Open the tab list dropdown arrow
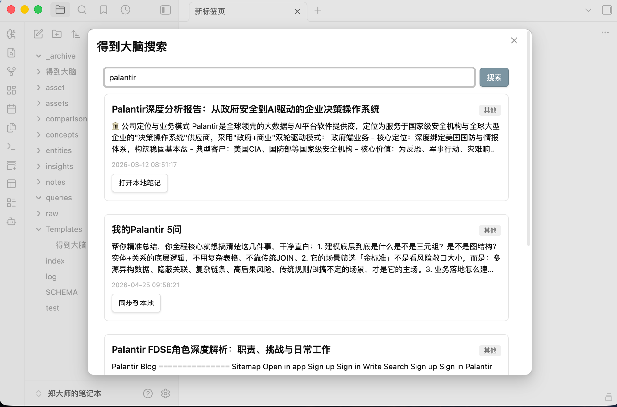This screenshot has height=407, width=617. pos(588,10)
